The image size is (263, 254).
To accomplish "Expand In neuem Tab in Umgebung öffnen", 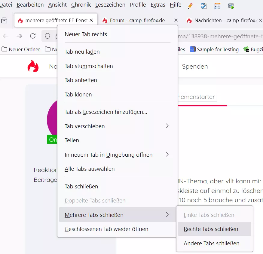I will point(118,155).
